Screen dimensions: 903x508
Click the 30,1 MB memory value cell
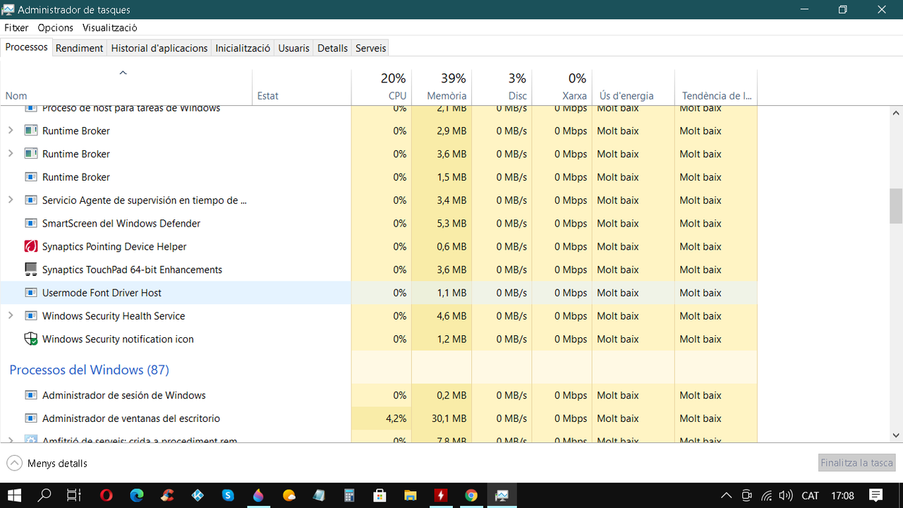click(x=442, y=418)
